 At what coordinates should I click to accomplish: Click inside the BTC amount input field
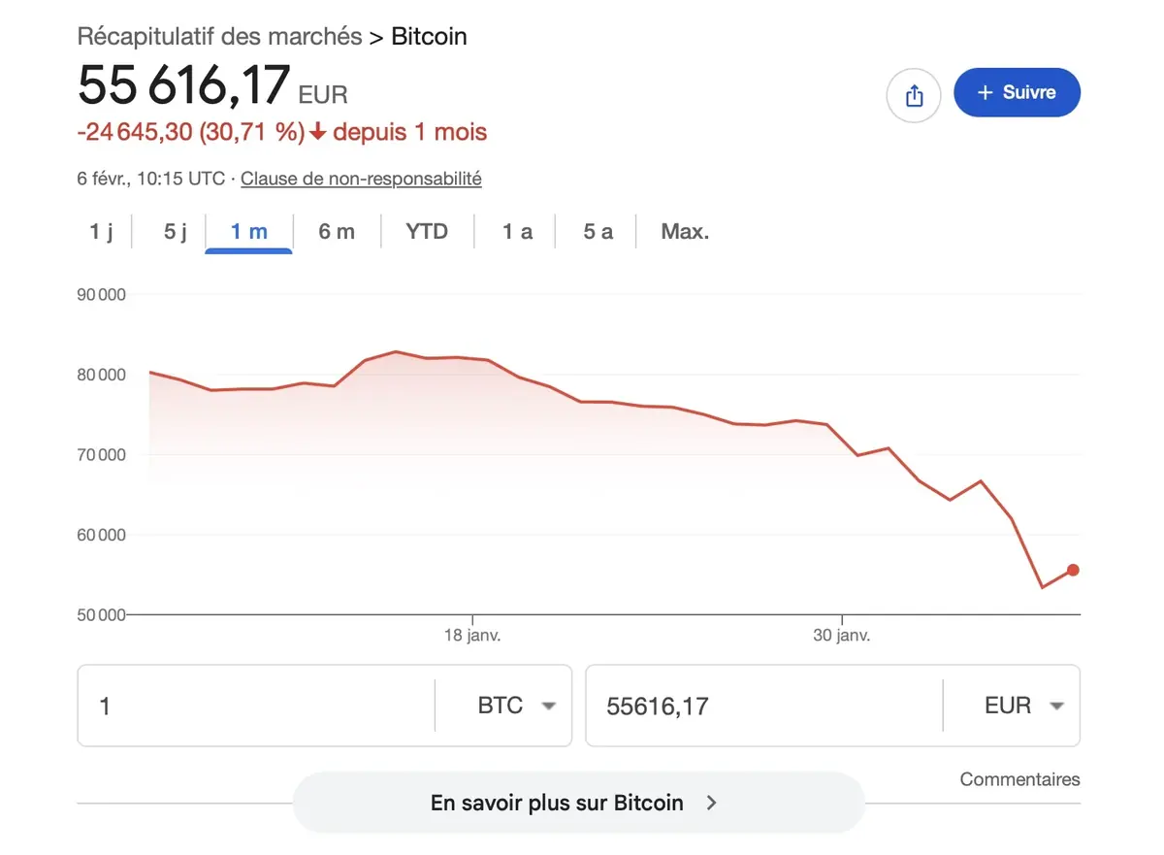(x=242, y=706)
